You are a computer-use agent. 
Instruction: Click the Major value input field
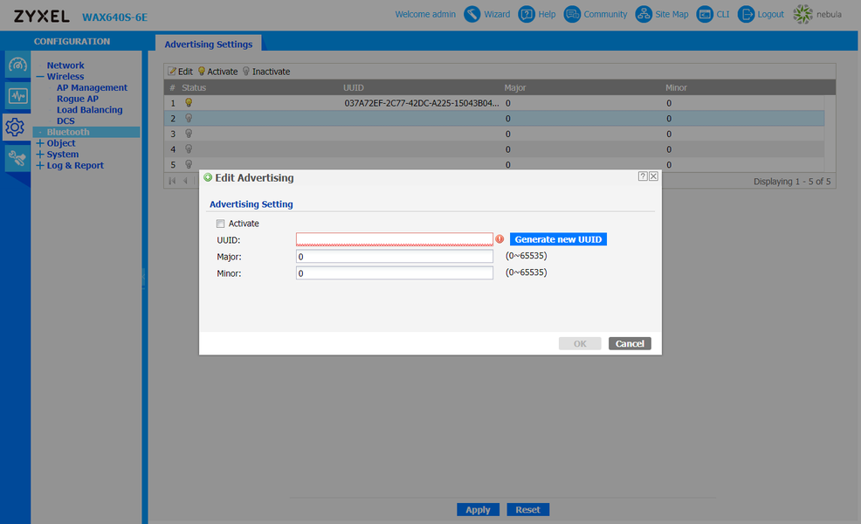pos(394,257)
